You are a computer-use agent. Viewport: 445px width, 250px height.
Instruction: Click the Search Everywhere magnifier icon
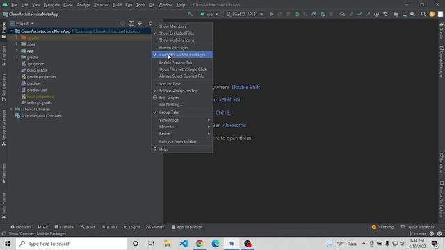pyautogui.click(x=423, y=14)
